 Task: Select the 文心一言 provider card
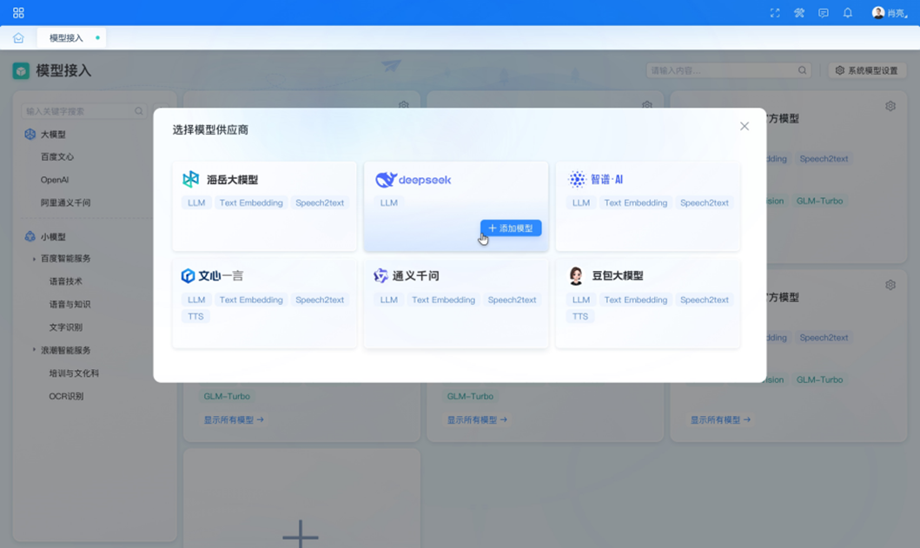coord(264,304)
